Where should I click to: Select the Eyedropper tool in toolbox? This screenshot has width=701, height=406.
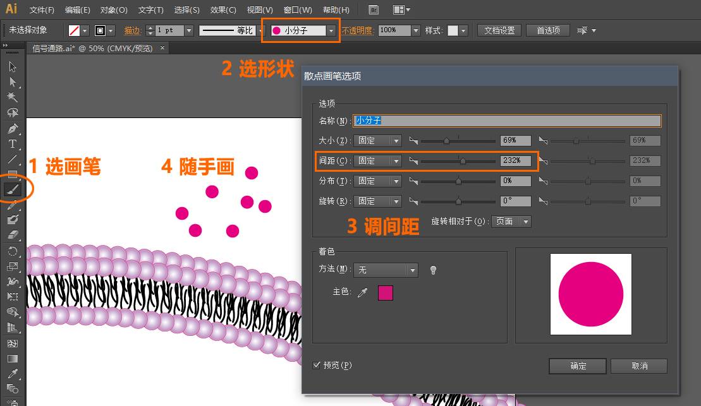pyautogui.click(x=13, y=374)
